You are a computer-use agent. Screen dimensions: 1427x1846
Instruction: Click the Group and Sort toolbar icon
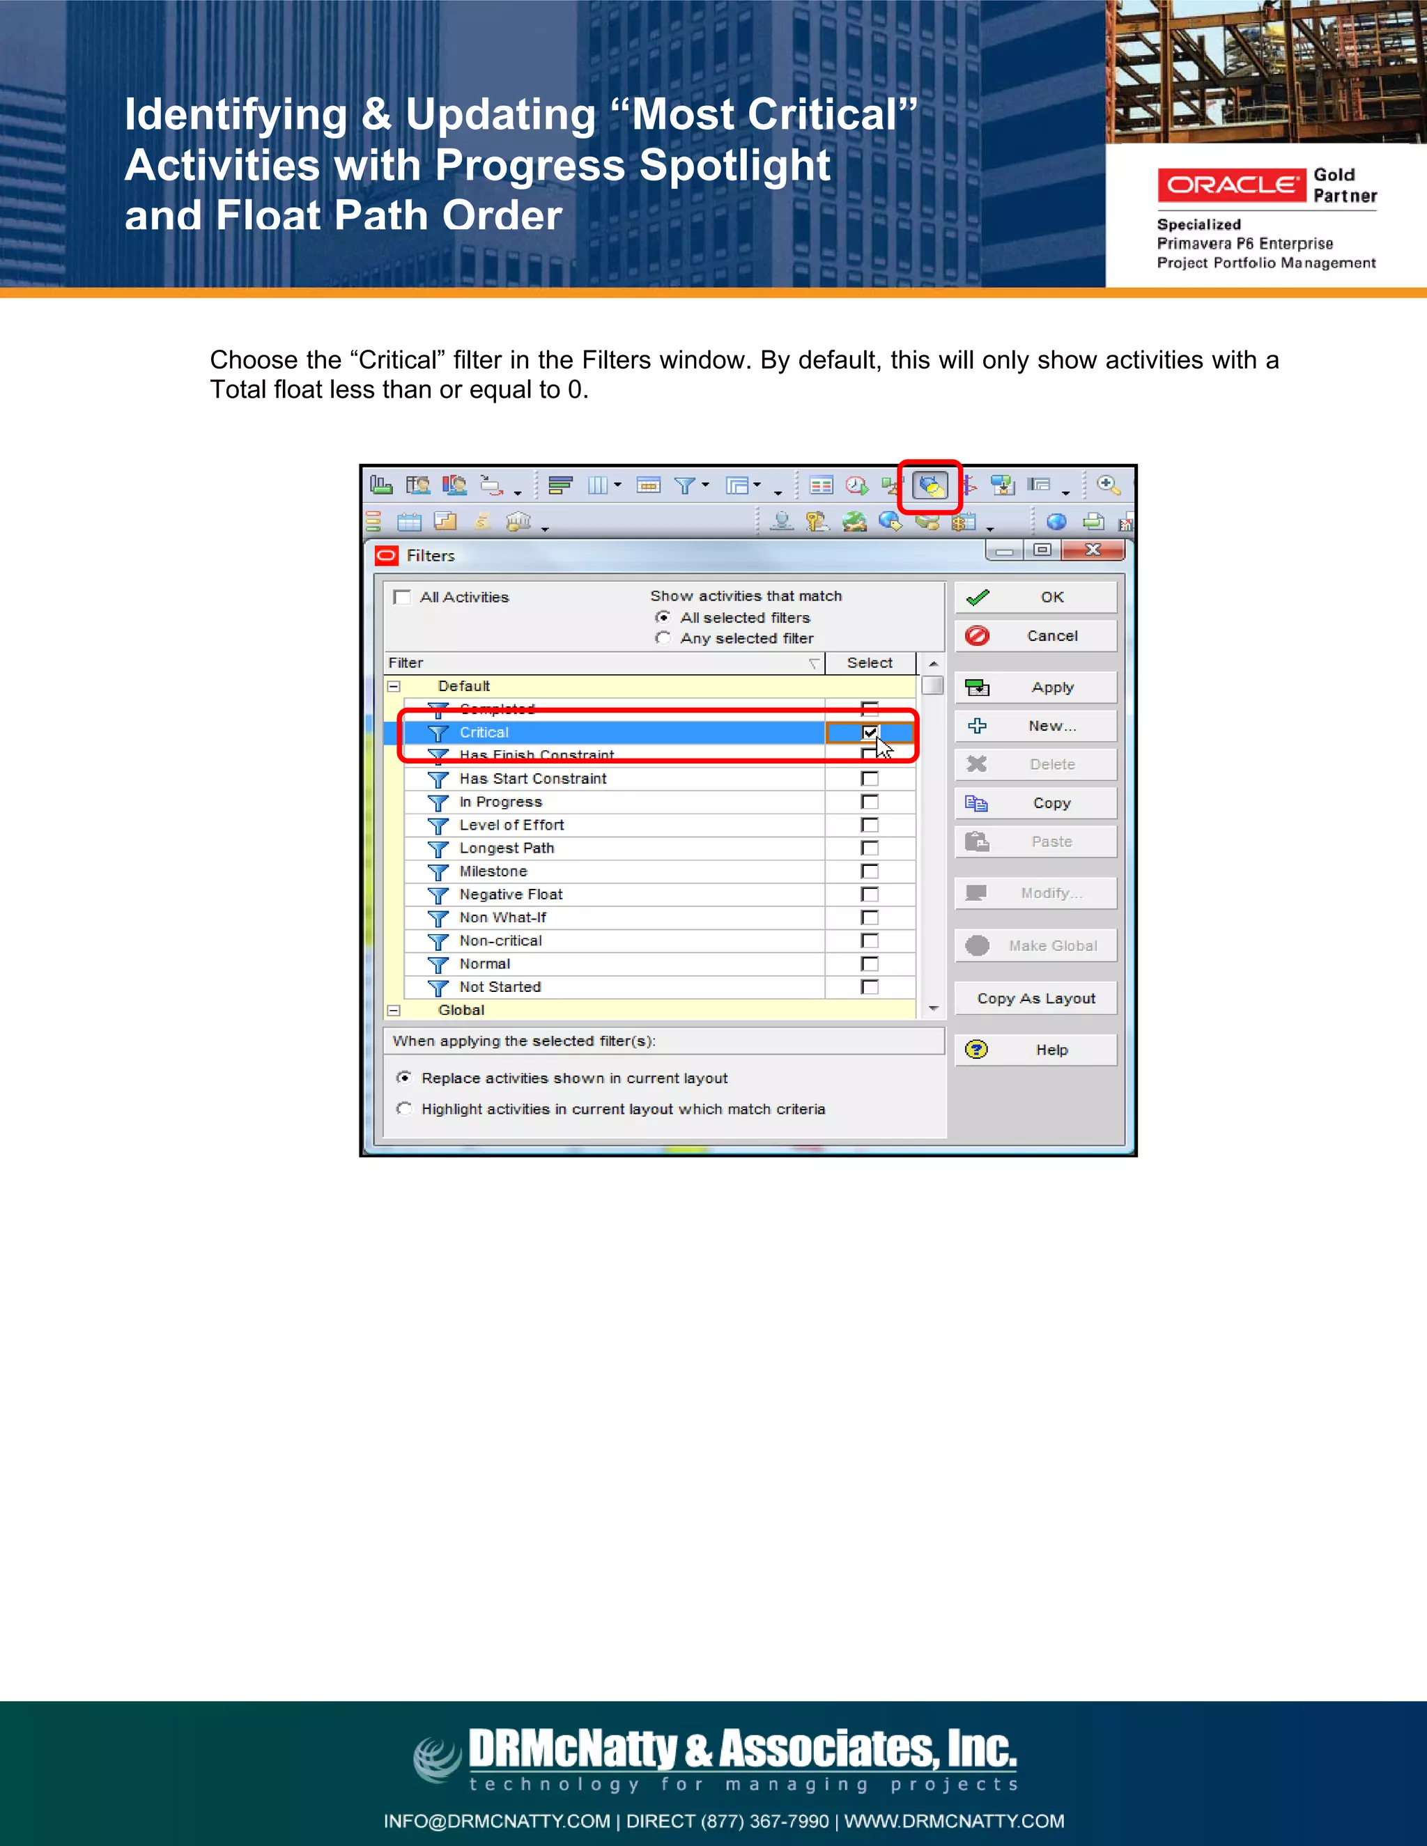737,485
